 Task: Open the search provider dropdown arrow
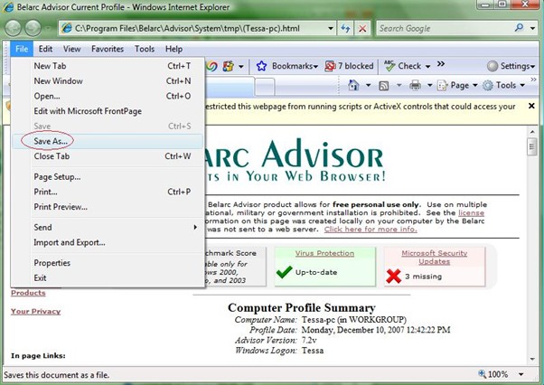tap(532, 28)
